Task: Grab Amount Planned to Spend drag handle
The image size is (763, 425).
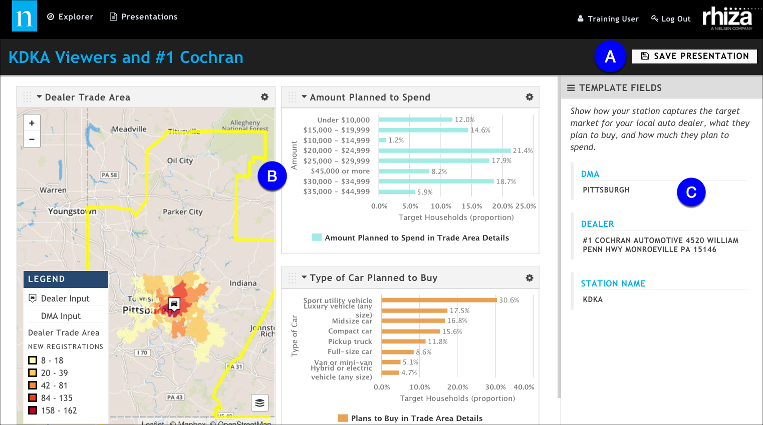Action: click(292, 97)
